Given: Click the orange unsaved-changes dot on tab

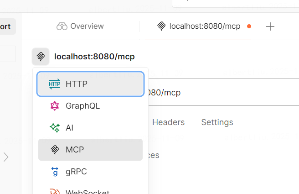Looking at the screenshot, I should coord(249,26).
